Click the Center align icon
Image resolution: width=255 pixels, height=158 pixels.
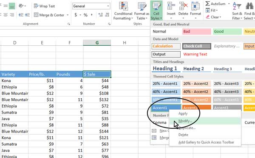(x=6, y=15)
